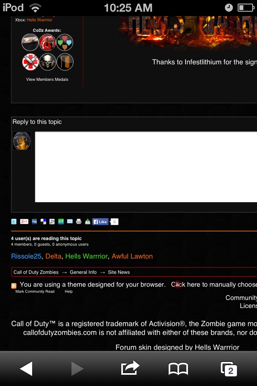Go to Site News breadcrumb
Viewport: 257px width, 386px height.
pyautogui.click(x=119, y=272)
